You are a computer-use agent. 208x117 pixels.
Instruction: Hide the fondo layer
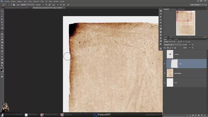[165, 83]
